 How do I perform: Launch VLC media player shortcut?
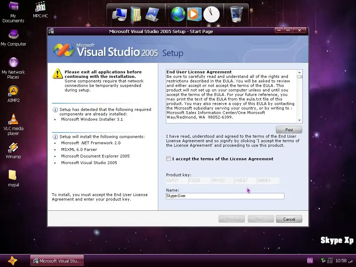coord(14,124)
